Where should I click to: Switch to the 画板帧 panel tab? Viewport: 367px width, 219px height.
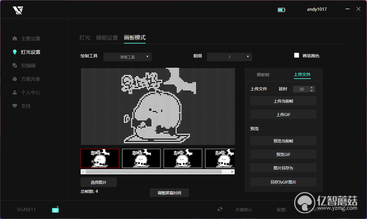[263, 75]
